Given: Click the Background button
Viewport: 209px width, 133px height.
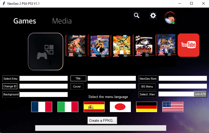Looking at the screenshot, I should [11, 94].
